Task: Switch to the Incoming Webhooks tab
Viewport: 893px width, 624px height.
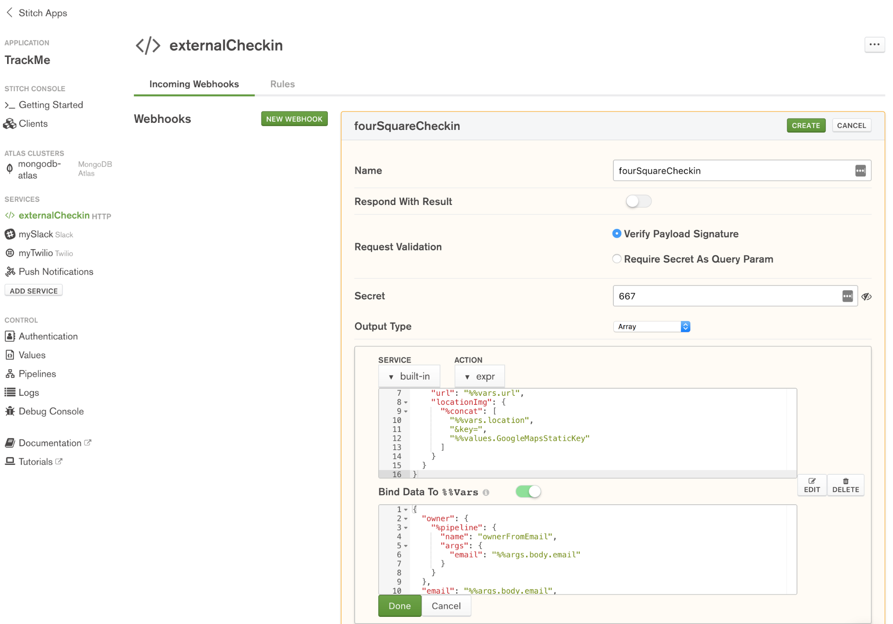Action: pos(194,84)
